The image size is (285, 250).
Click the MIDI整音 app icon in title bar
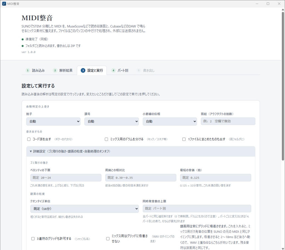click(x=4, y=4)
